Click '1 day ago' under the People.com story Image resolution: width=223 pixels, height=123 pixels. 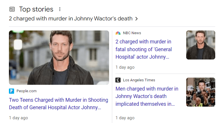pos(18,118)
